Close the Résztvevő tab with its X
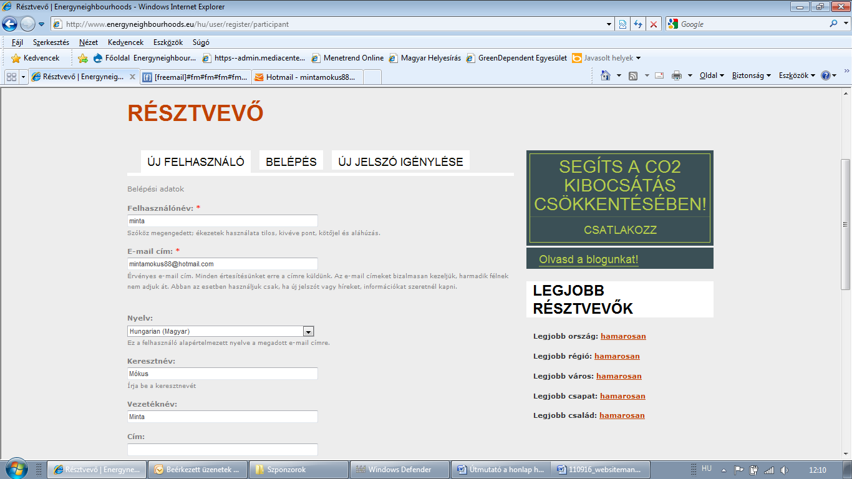The image size is (852, 479). (x=132, y=77)
